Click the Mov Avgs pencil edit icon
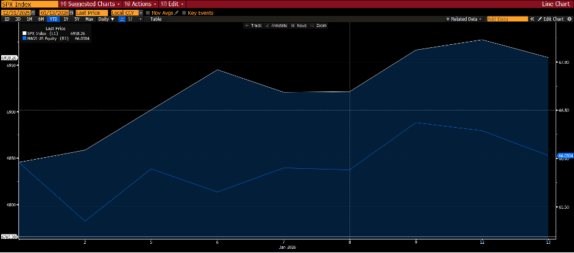The image size is (574, 253). pos(177,12)
